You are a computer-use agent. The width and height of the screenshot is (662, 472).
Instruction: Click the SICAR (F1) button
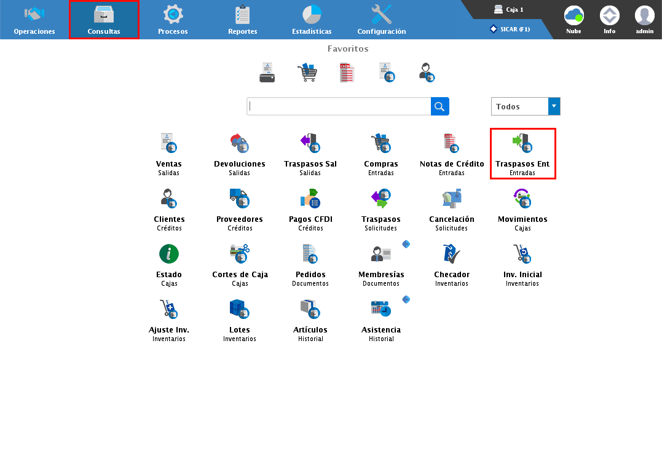510,29
